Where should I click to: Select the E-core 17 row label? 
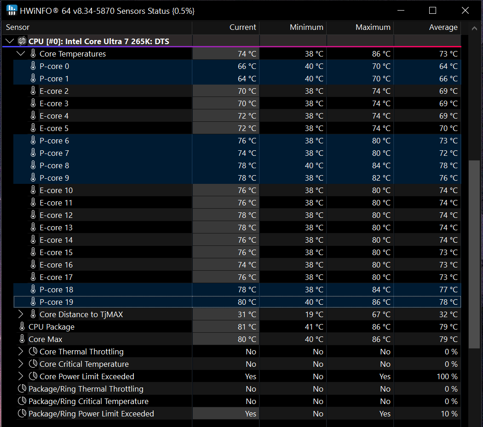(56, 277)
